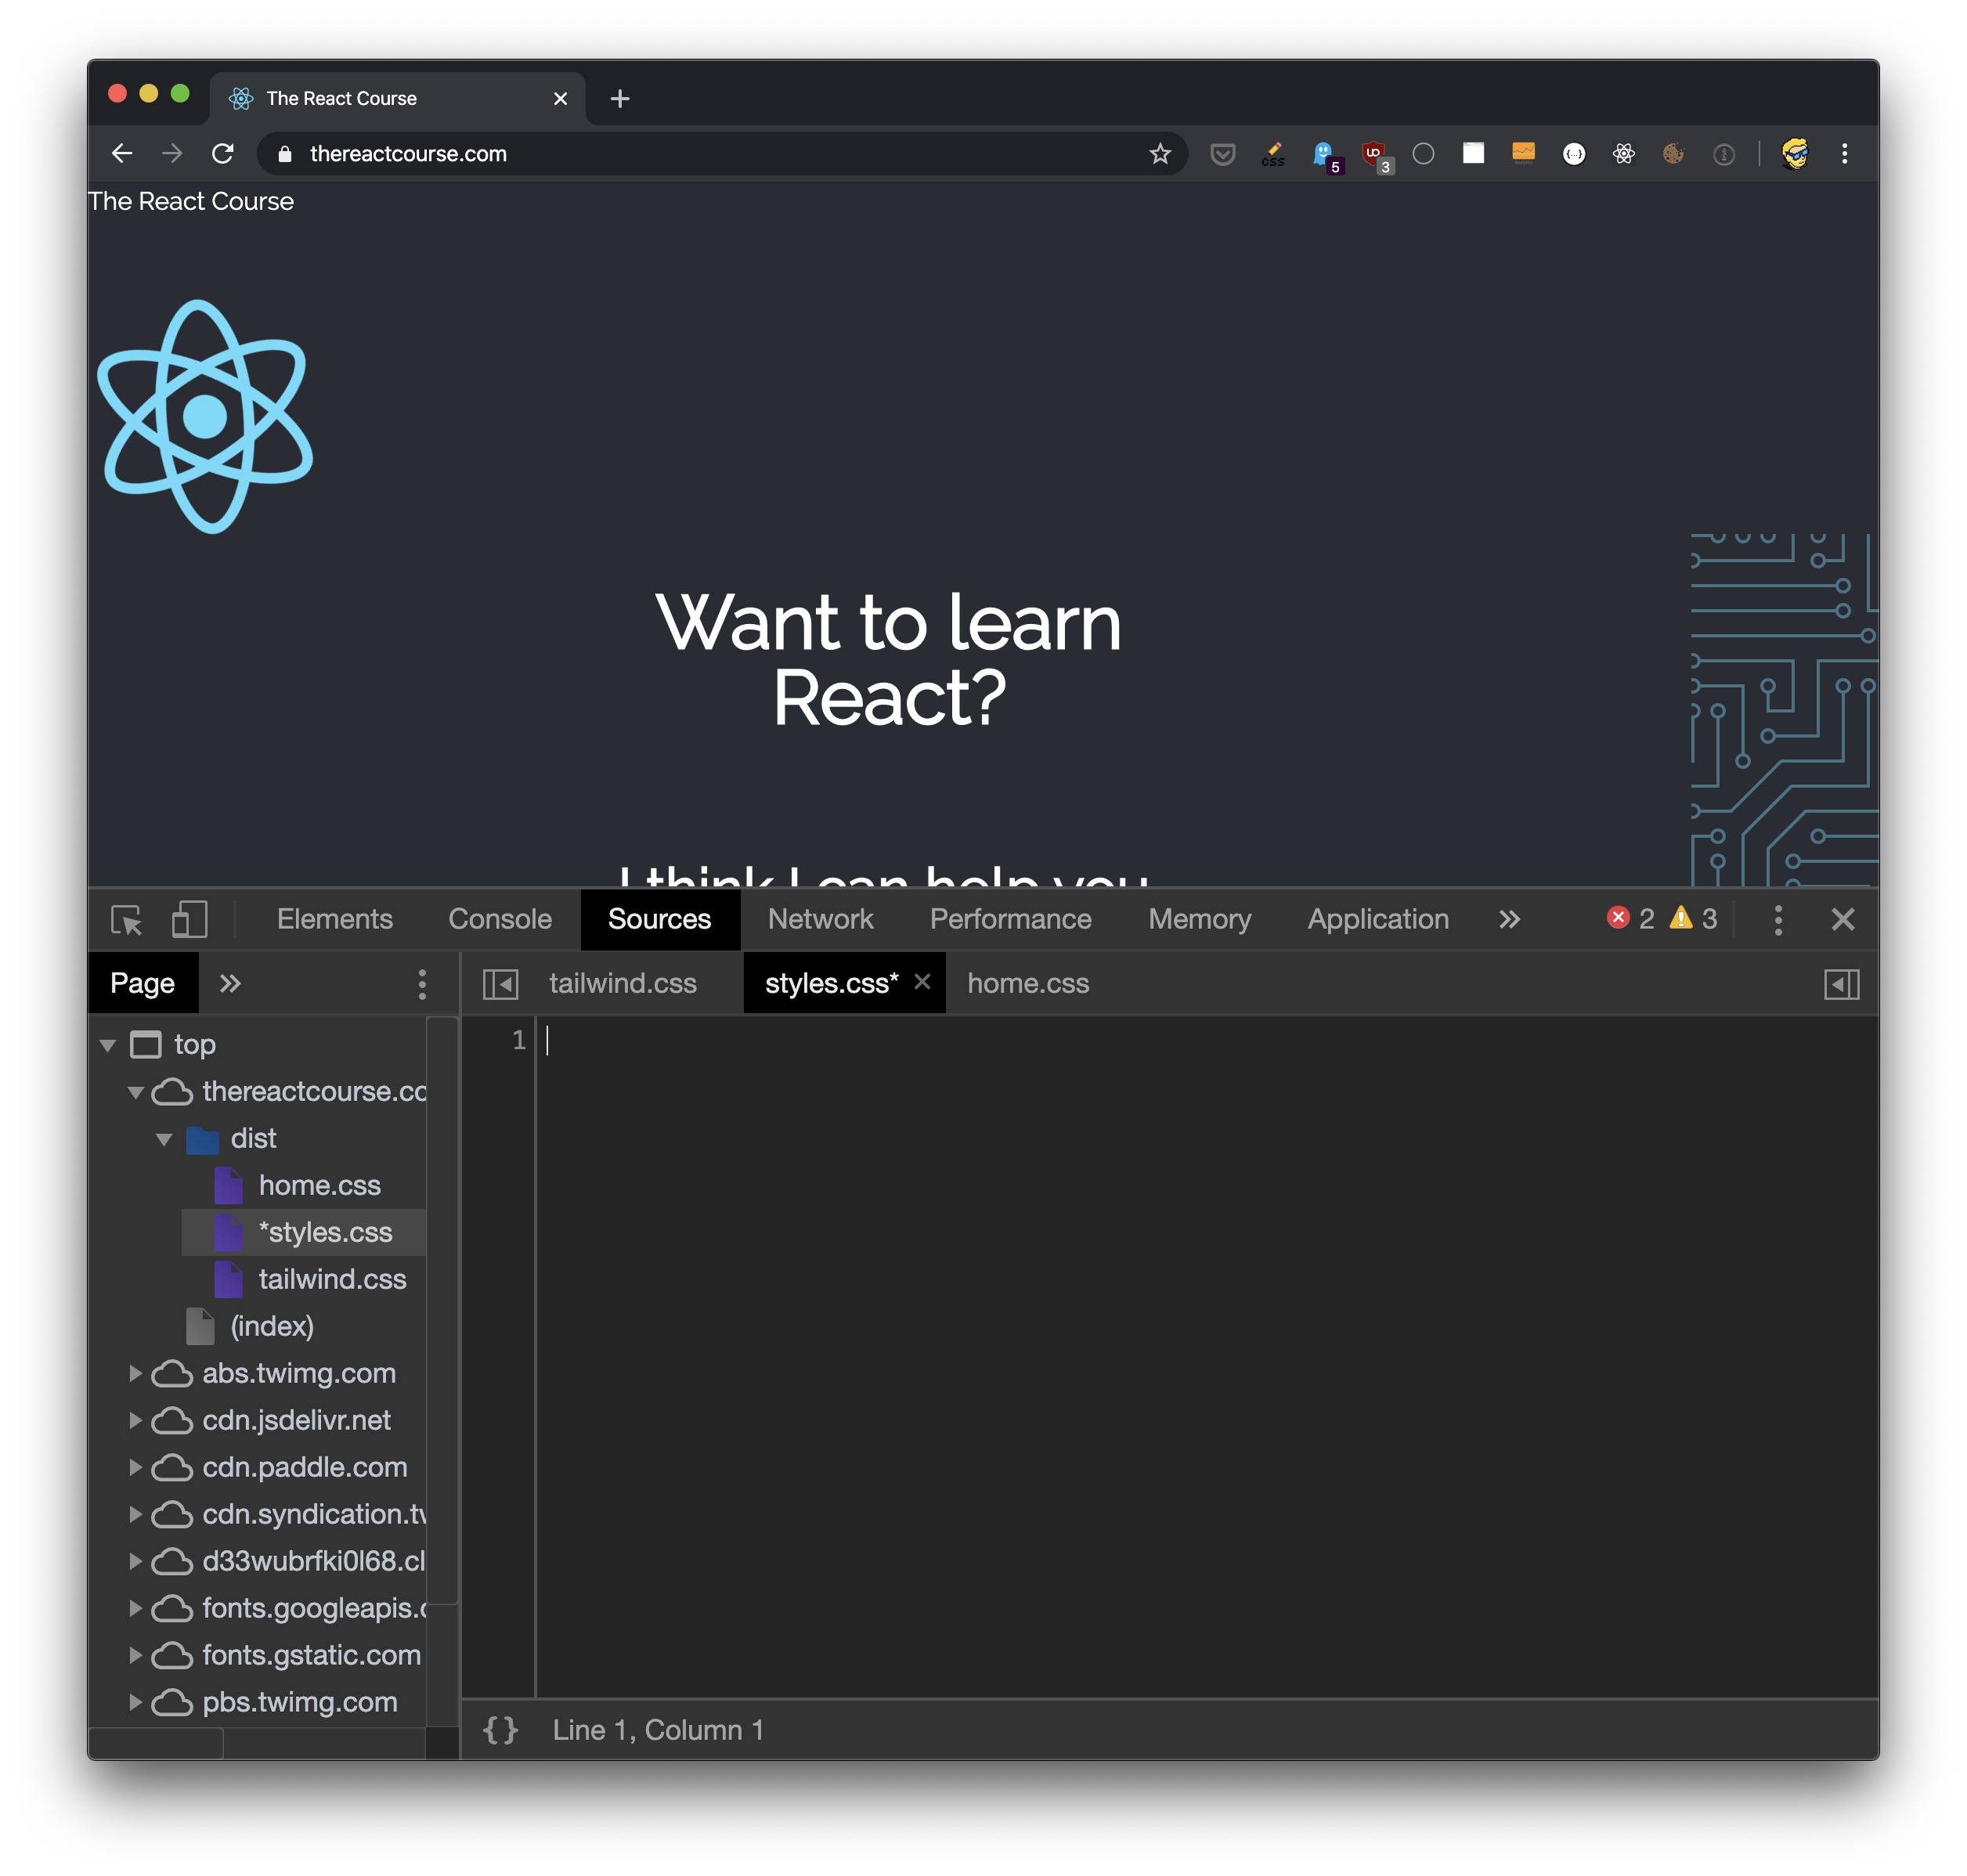
Task: Click the inspect element picker icon
Action: click(x=126, y=919)
